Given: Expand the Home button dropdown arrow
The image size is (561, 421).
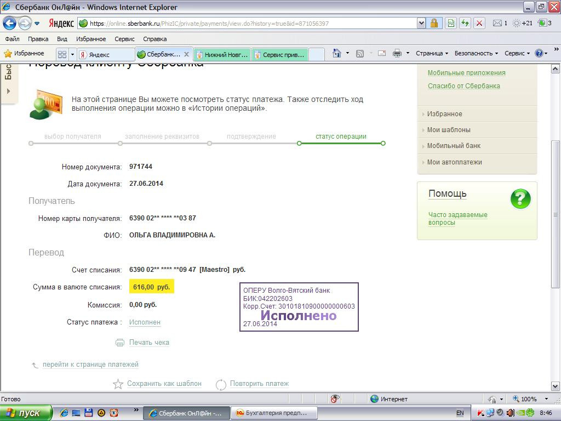Looking at the screenshot, I should pyautogui.click(x=347, y=53).
